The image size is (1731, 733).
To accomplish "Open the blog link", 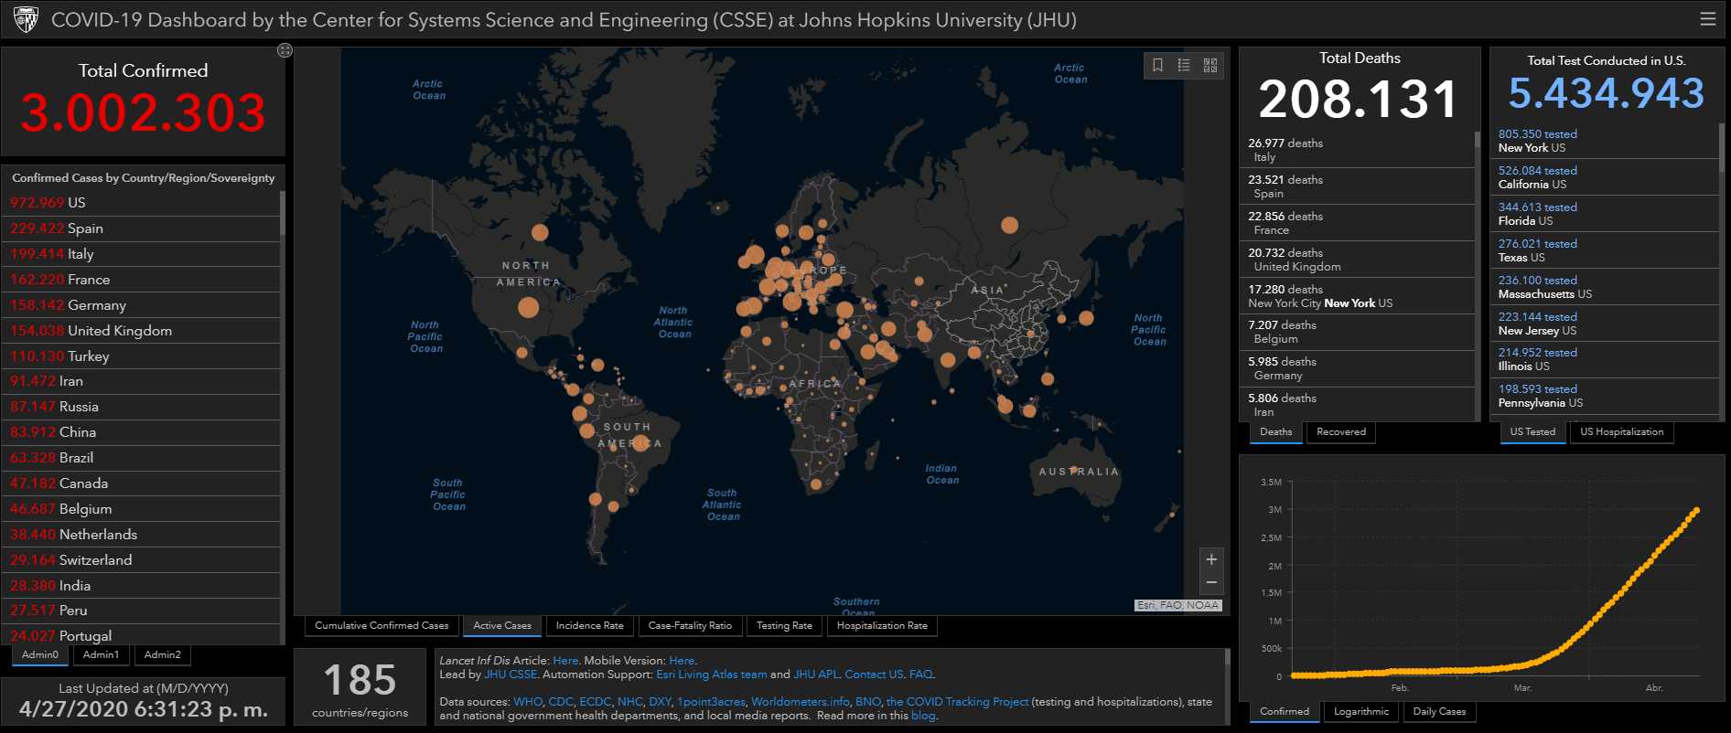I will (923, 716).
